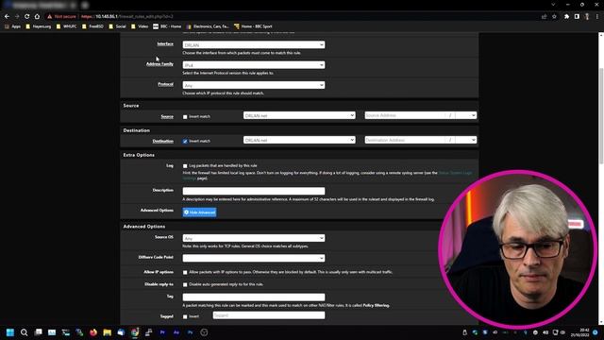Viewport: 604px width, 340px height.
Task: Open the Apps bookmark shortcut
Action: click(x=13, y=26)
